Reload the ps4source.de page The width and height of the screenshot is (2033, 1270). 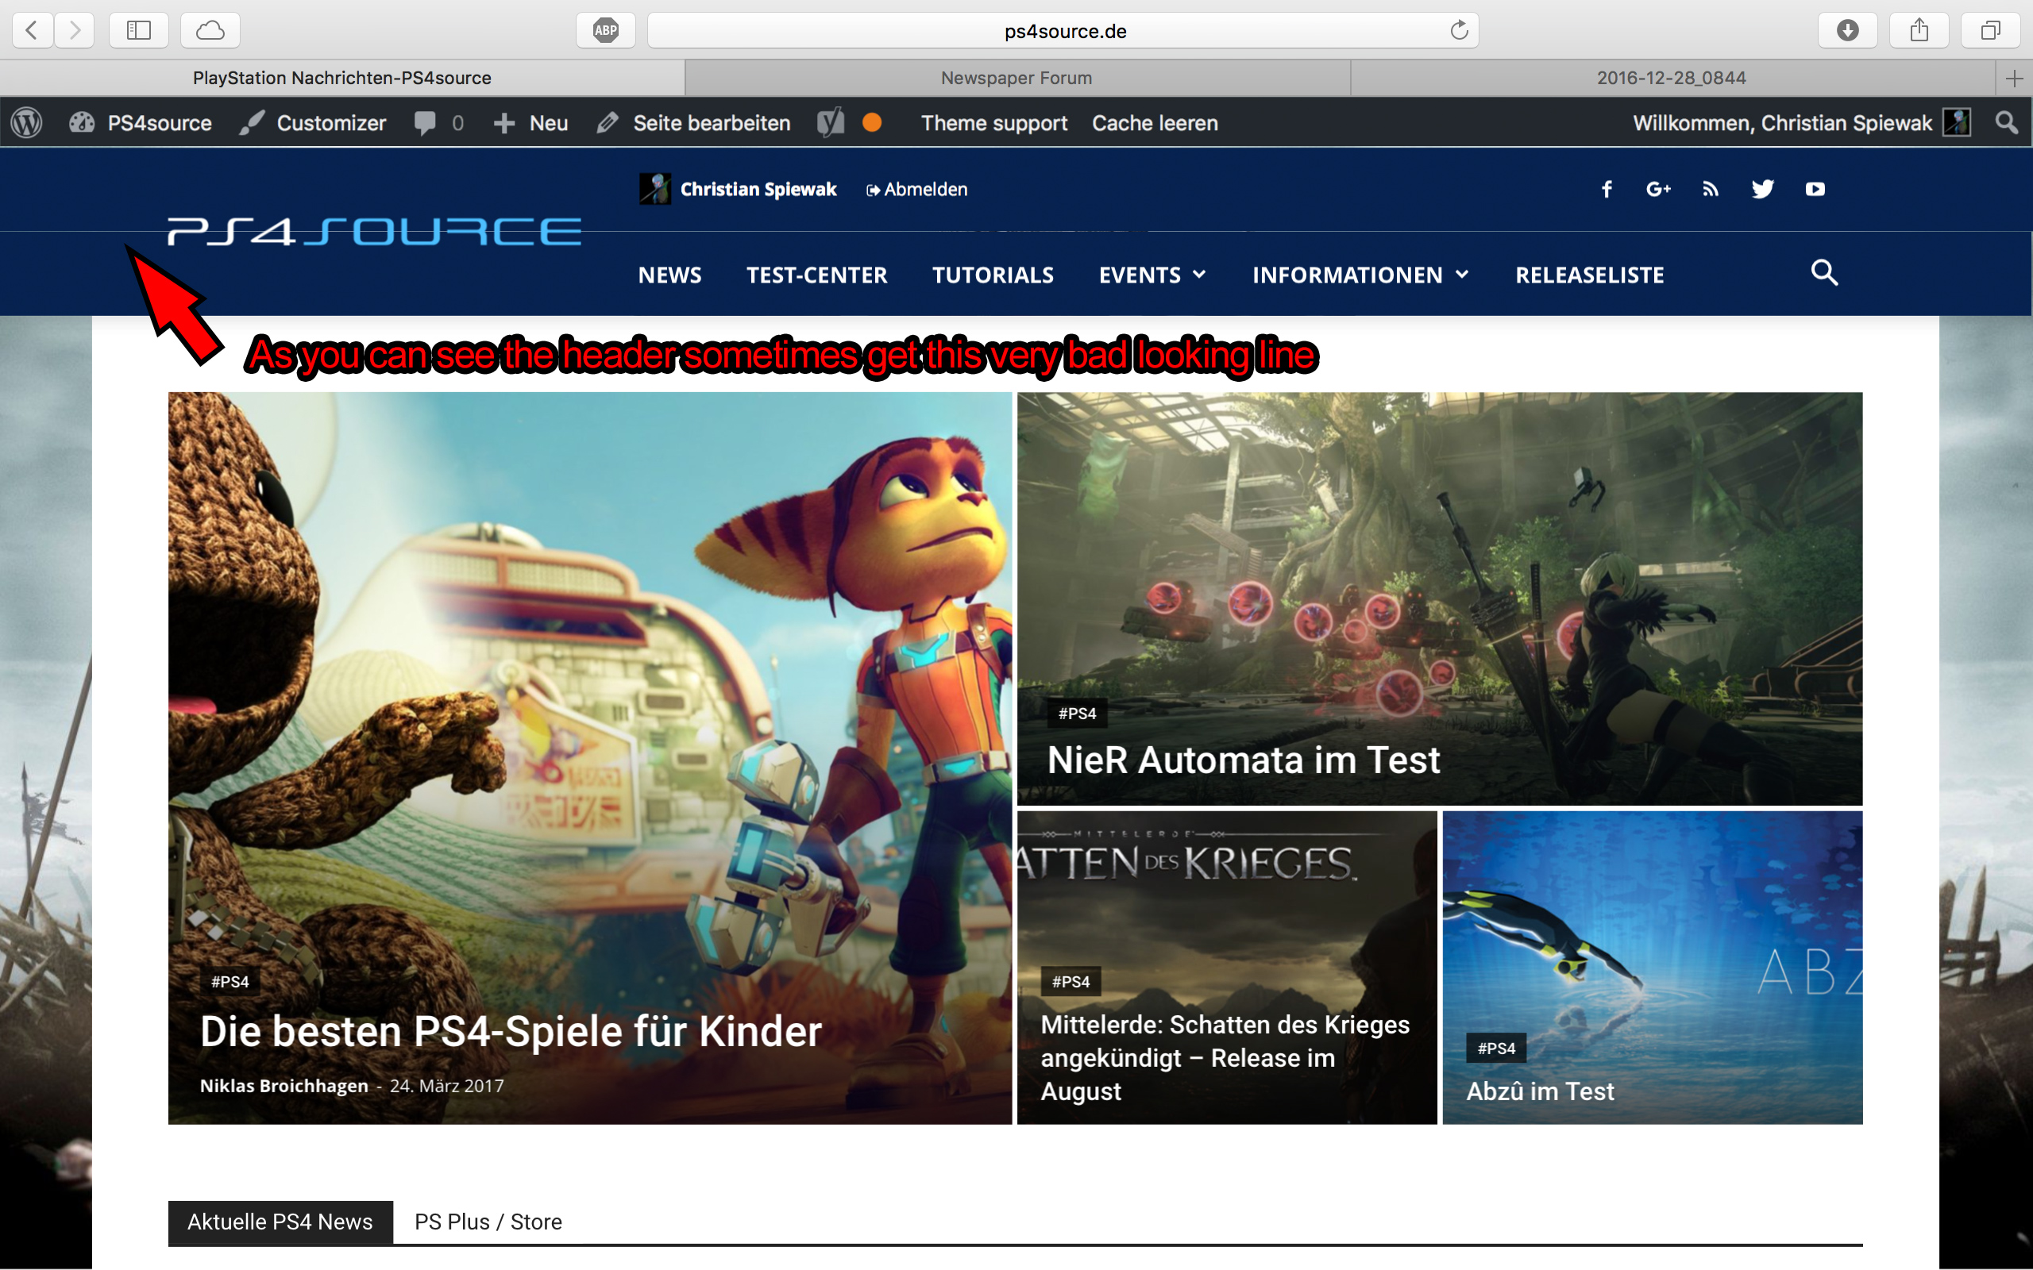[x=1459, y=30]
